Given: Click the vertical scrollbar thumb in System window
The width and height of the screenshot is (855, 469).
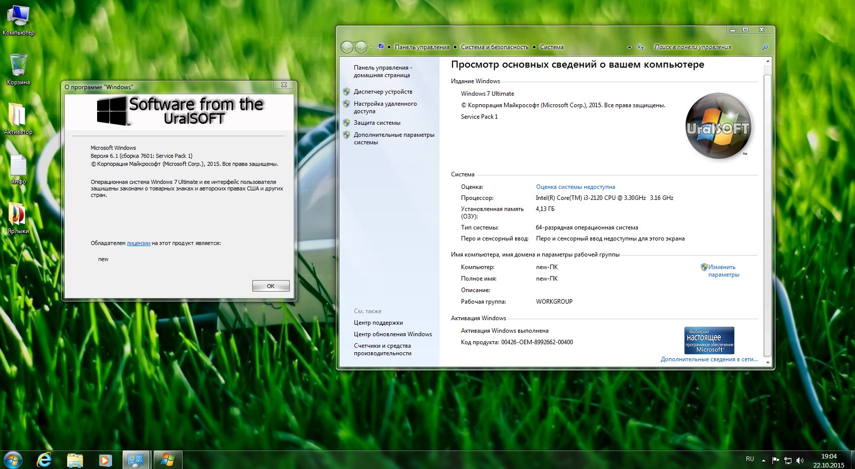Looking at the screenshot, I should (767, 214).
